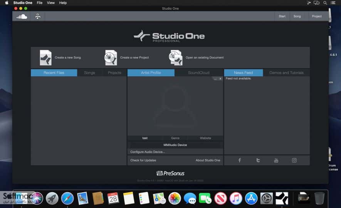Select the SoundCloud tab
Screen dimensions: 341x208
[x=199, y=72]
